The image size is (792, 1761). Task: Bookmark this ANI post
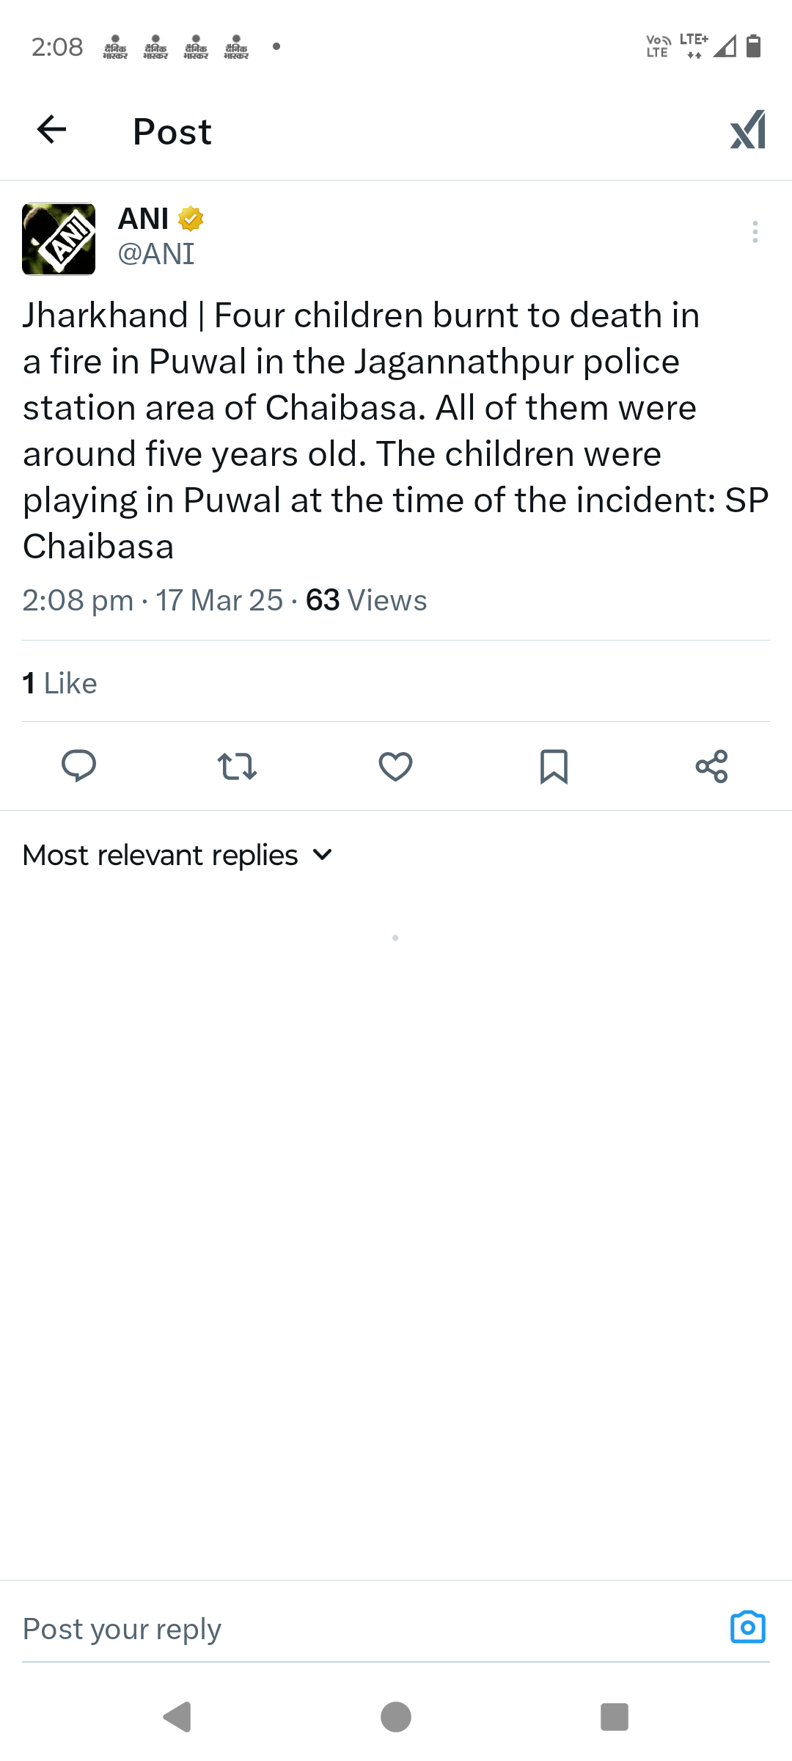[x=554, y=766]
